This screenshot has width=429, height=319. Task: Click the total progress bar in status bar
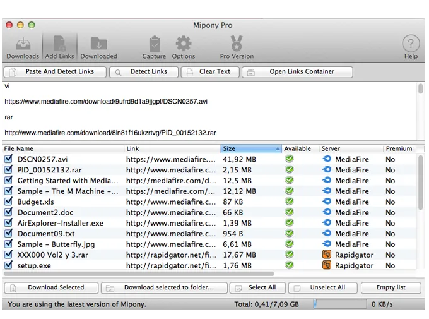[x=340, y=304]
